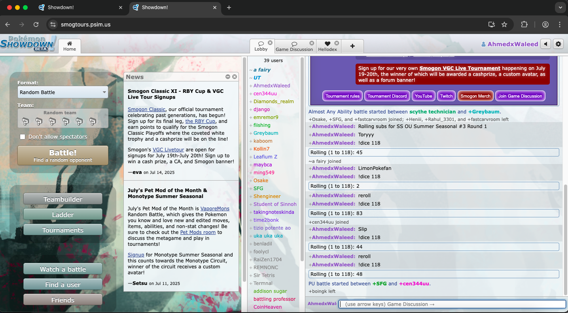Reload the page in browser toolbar

[36, 25]
